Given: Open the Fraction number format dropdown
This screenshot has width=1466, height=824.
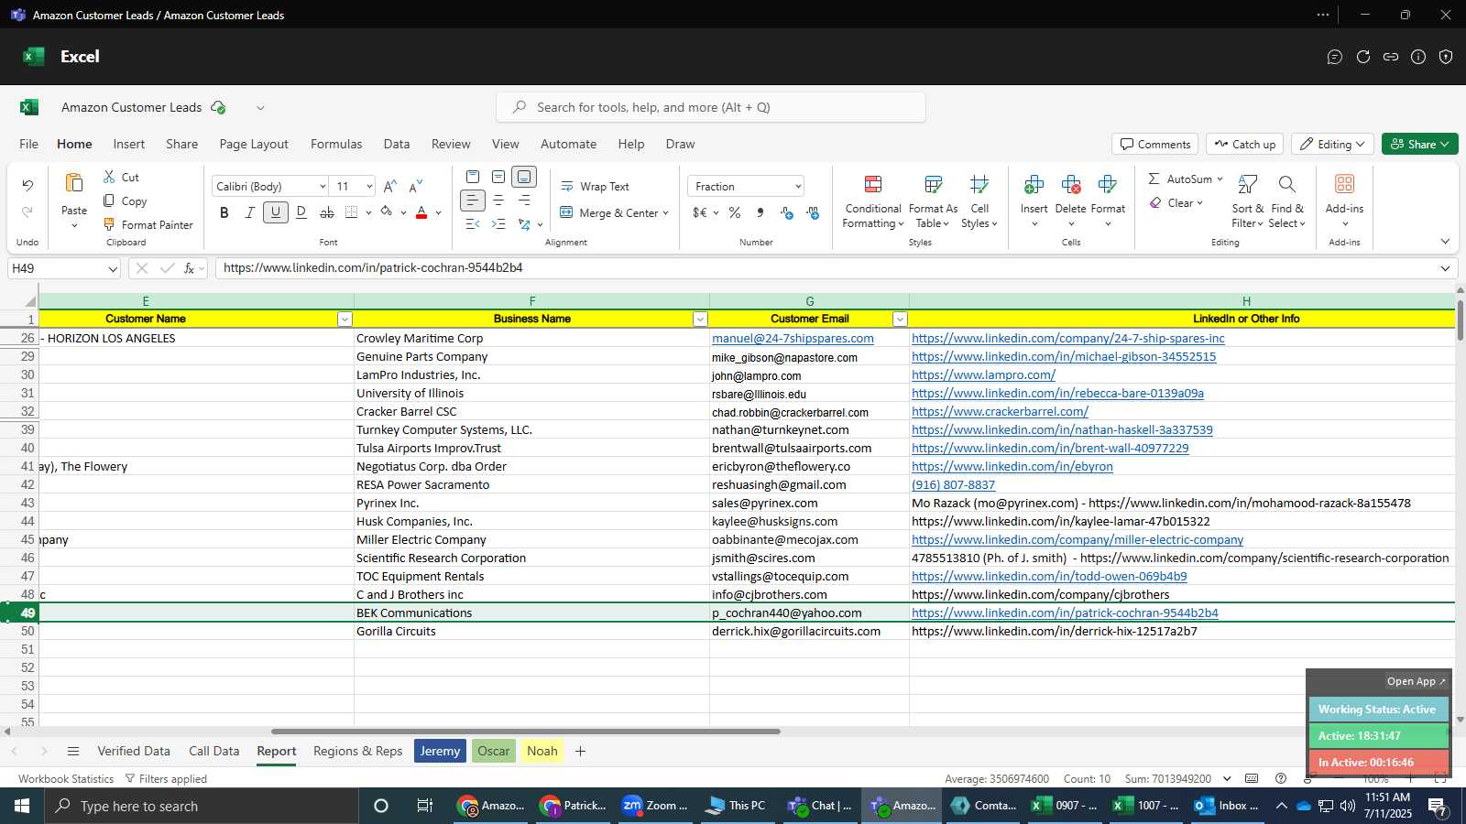Looking at the screenshot, I should [798, 186].
